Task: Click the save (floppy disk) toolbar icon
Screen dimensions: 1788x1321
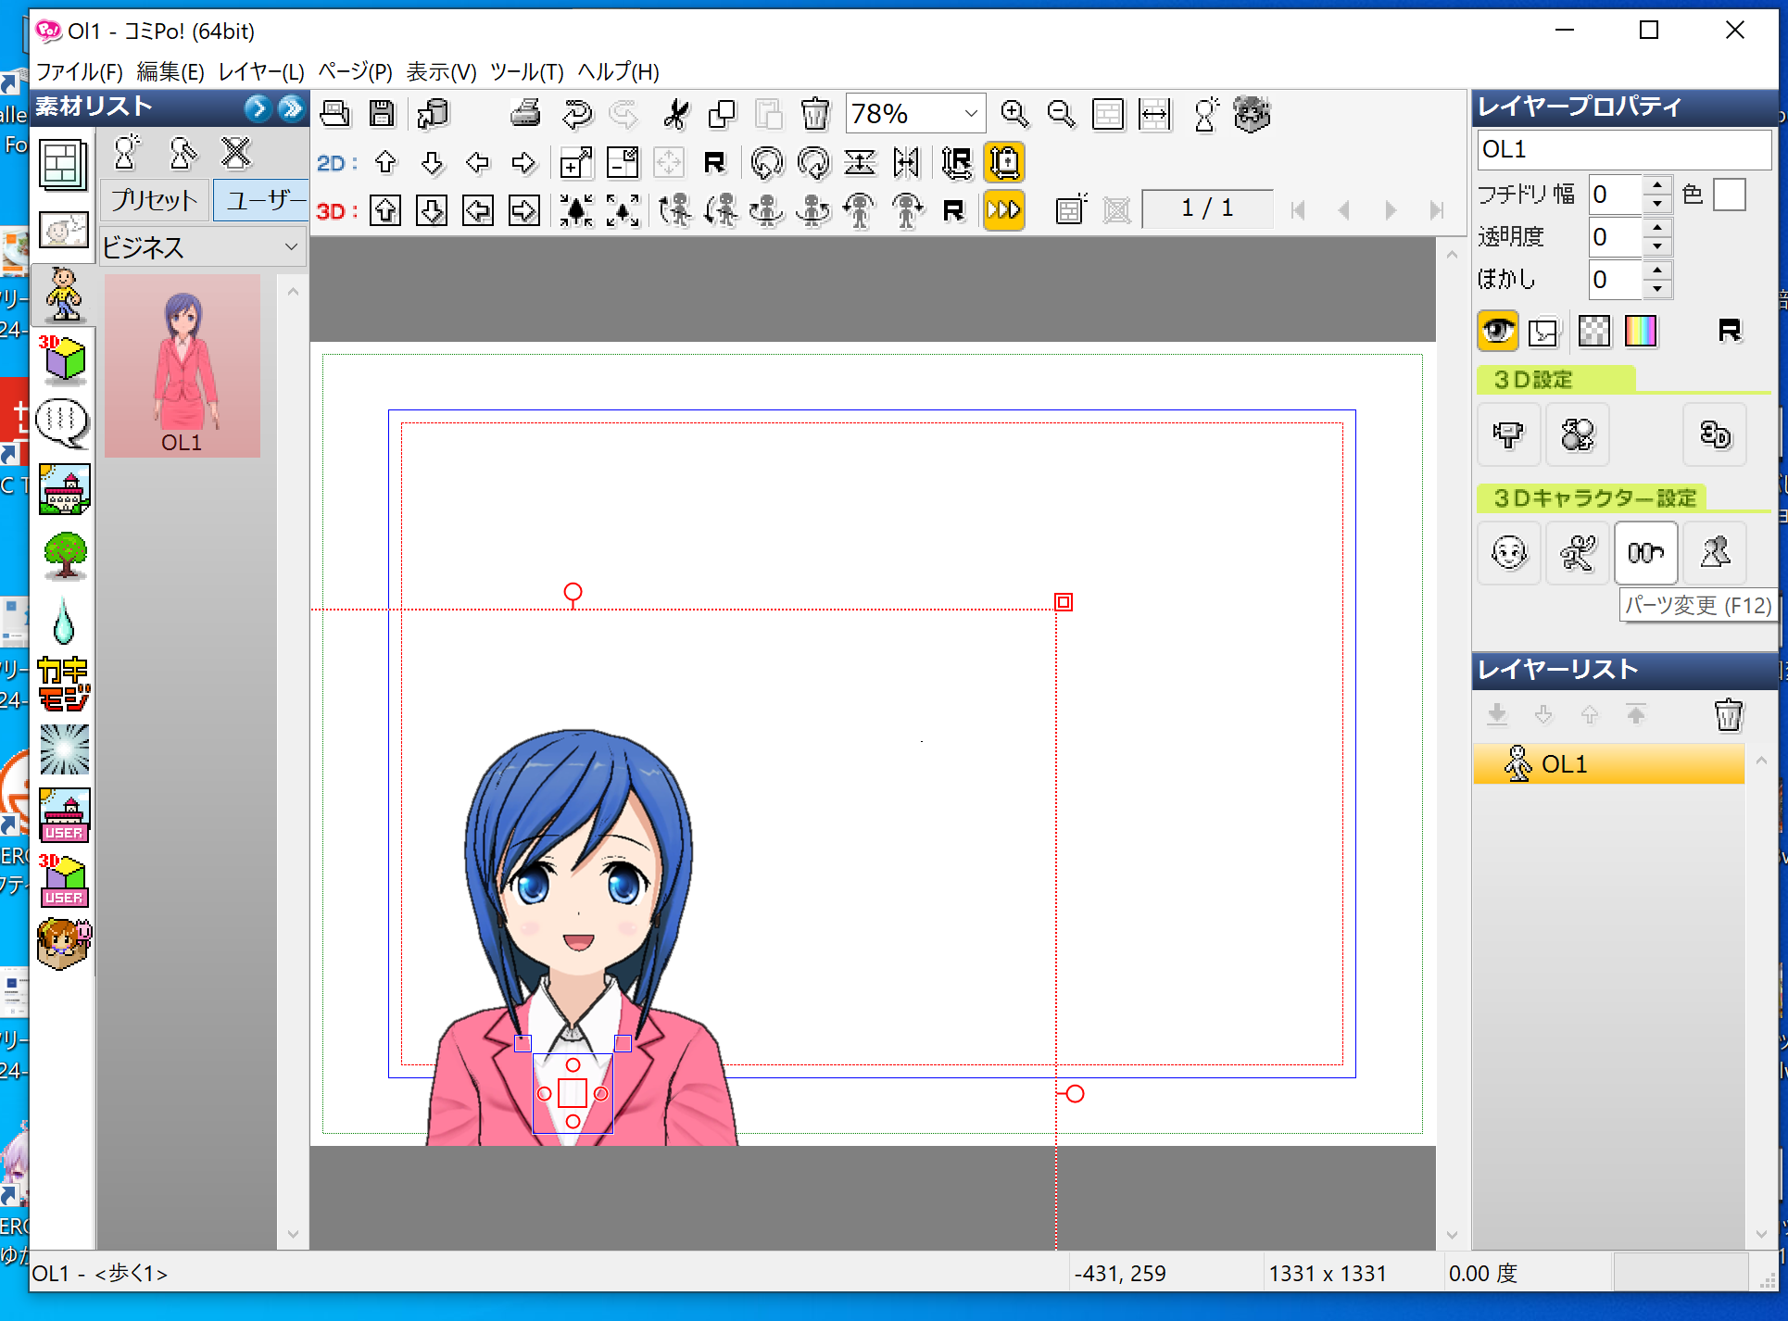Action: click(x=382, y=114)
